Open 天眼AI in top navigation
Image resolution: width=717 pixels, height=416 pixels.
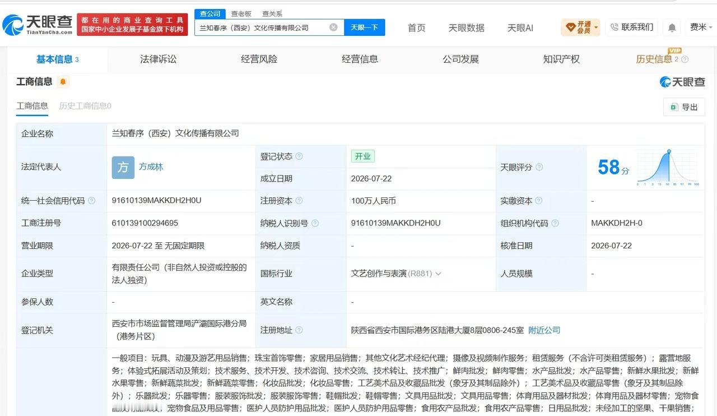pyautogui.click(x=520, y=27)
